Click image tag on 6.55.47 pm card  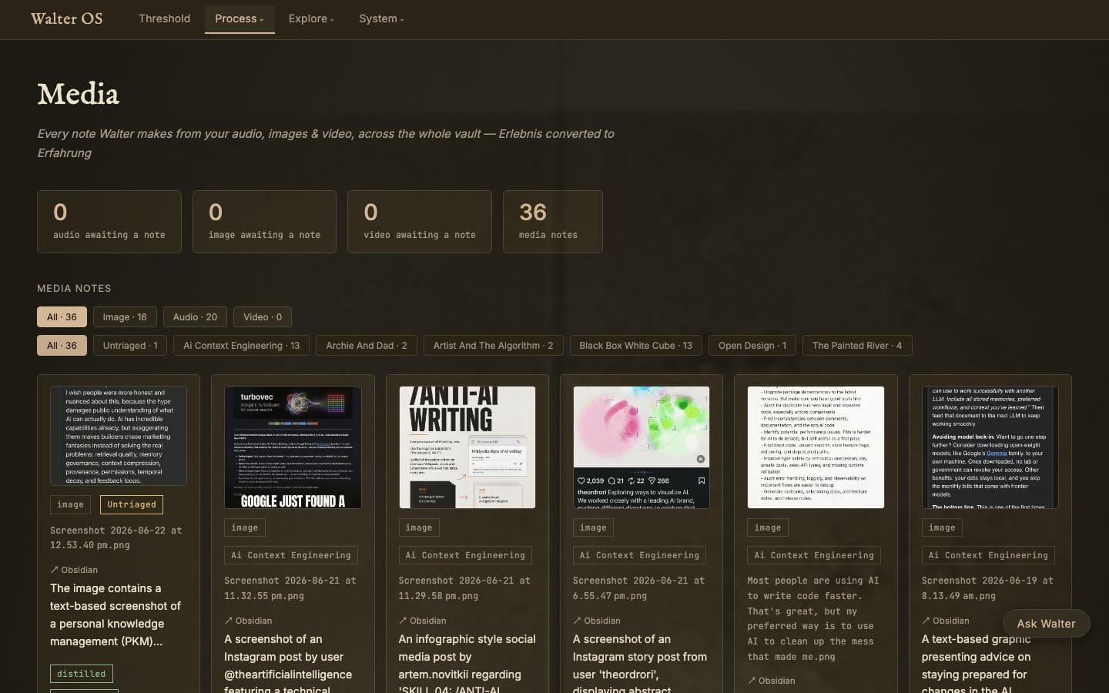point(593,527)
